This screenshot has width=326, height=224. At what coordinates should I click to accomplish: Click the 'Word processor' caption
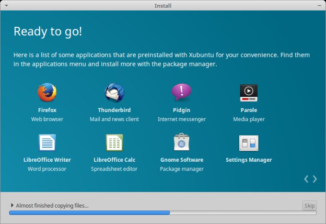[x=47, y=169]
